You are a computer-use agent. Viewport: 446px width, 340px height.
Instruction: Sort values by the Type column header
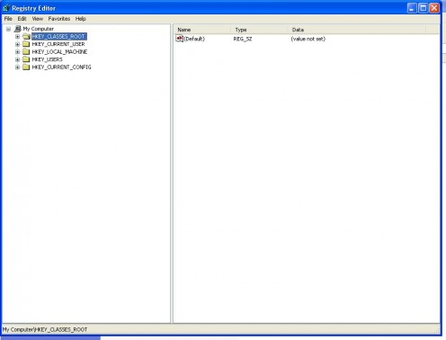click(x=260, y=30)
